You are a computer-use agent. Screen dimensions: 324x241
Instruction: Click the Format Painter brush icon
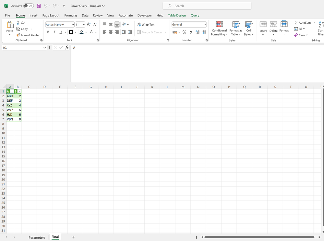(x=18, y=35)
